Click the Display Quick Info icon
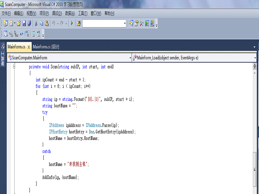 click(x=16, y=34)
